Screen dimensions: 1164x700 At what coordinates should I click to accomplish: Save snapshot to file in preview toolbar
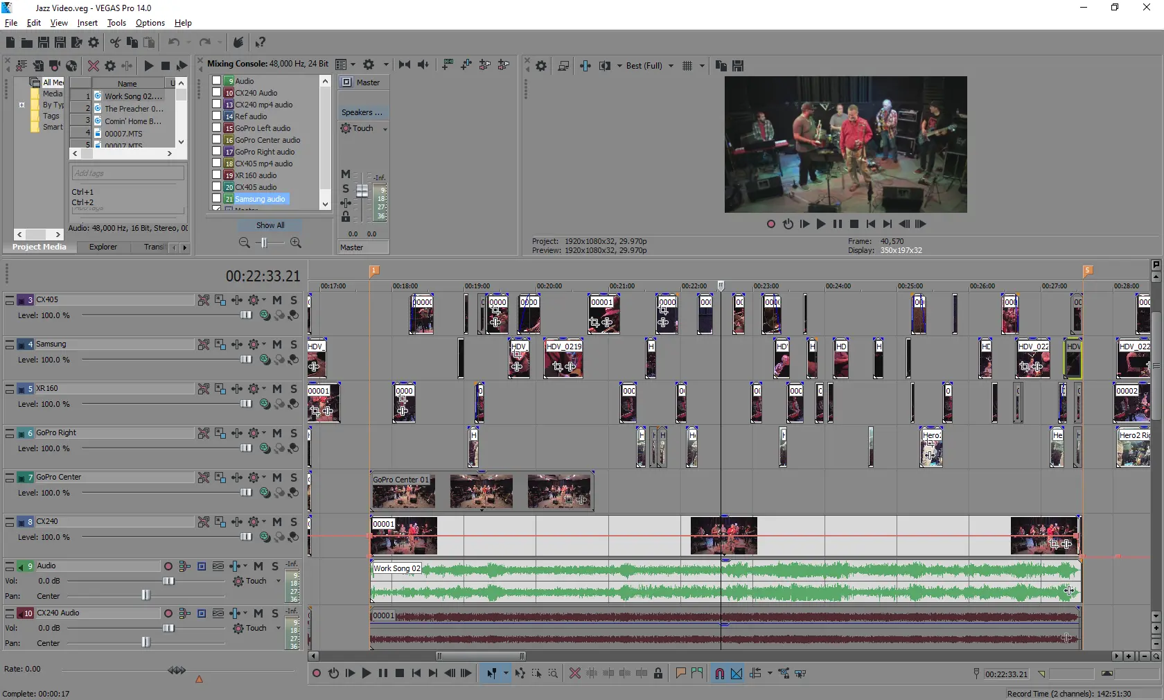(738, 66)
